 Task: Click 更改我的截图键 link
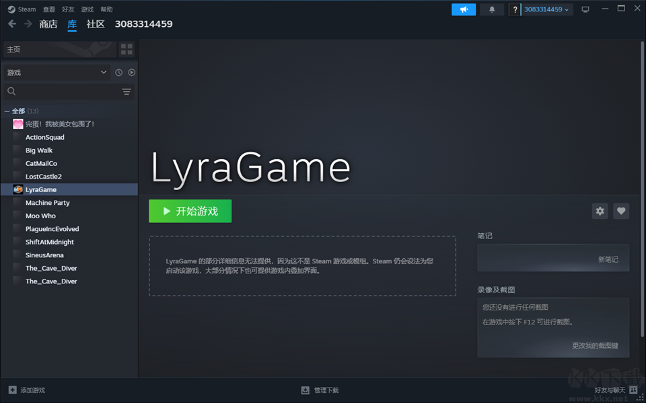[x=595, y=345]
